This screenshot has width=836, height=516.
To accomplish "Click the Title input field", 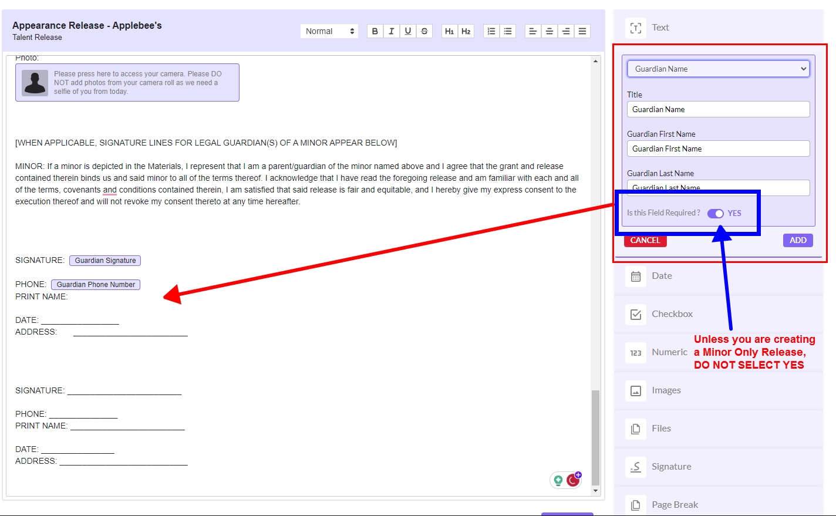I will tap(718, 109).
